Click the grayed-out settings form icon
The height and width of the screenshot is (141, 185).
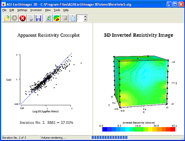(x=64, y=18)
